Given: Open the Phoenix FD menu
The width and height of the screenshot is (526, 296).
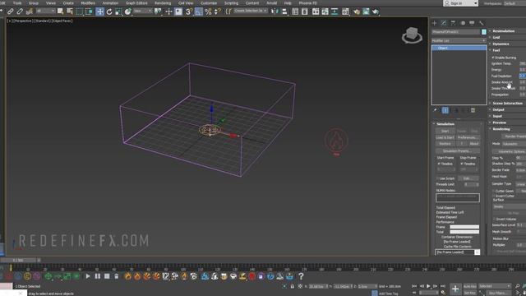Looking at the screenshot, I should (x=307, y=3).
